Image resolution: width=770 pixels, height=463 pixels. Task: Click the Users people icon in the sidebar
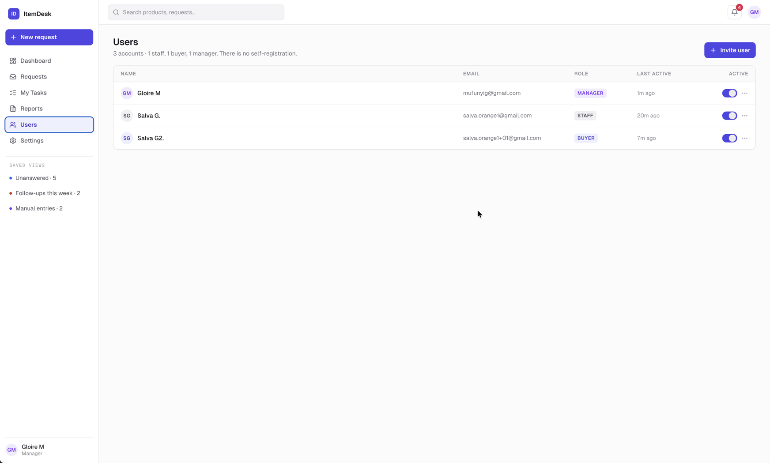pyautogui.click(x=13, y=125)
